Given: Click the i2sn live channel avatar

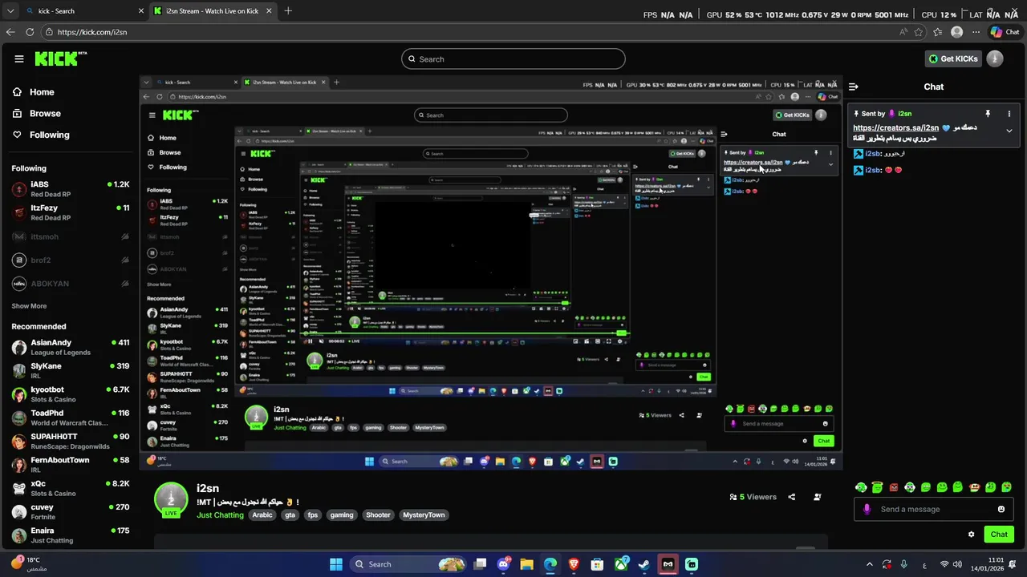Looking at the screenshot, I should (171, 499).
